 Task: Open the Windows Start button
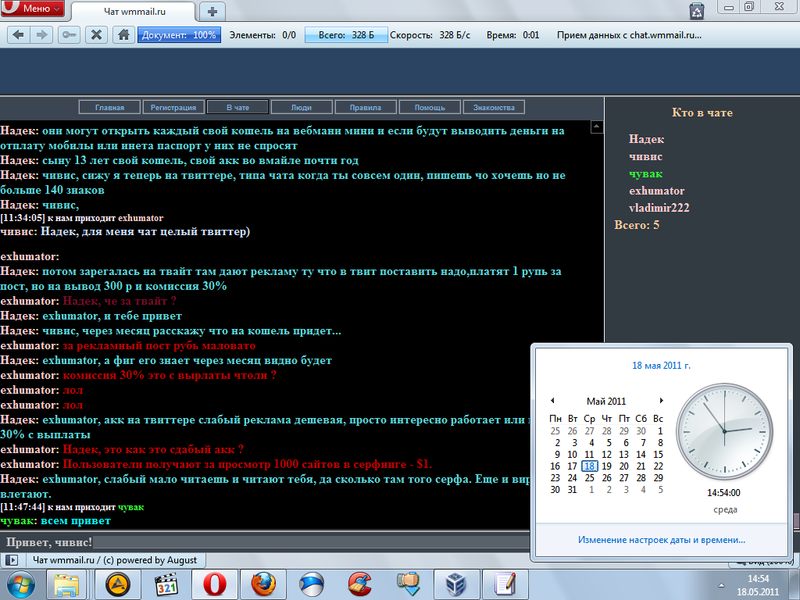click(x=21, y=584)
